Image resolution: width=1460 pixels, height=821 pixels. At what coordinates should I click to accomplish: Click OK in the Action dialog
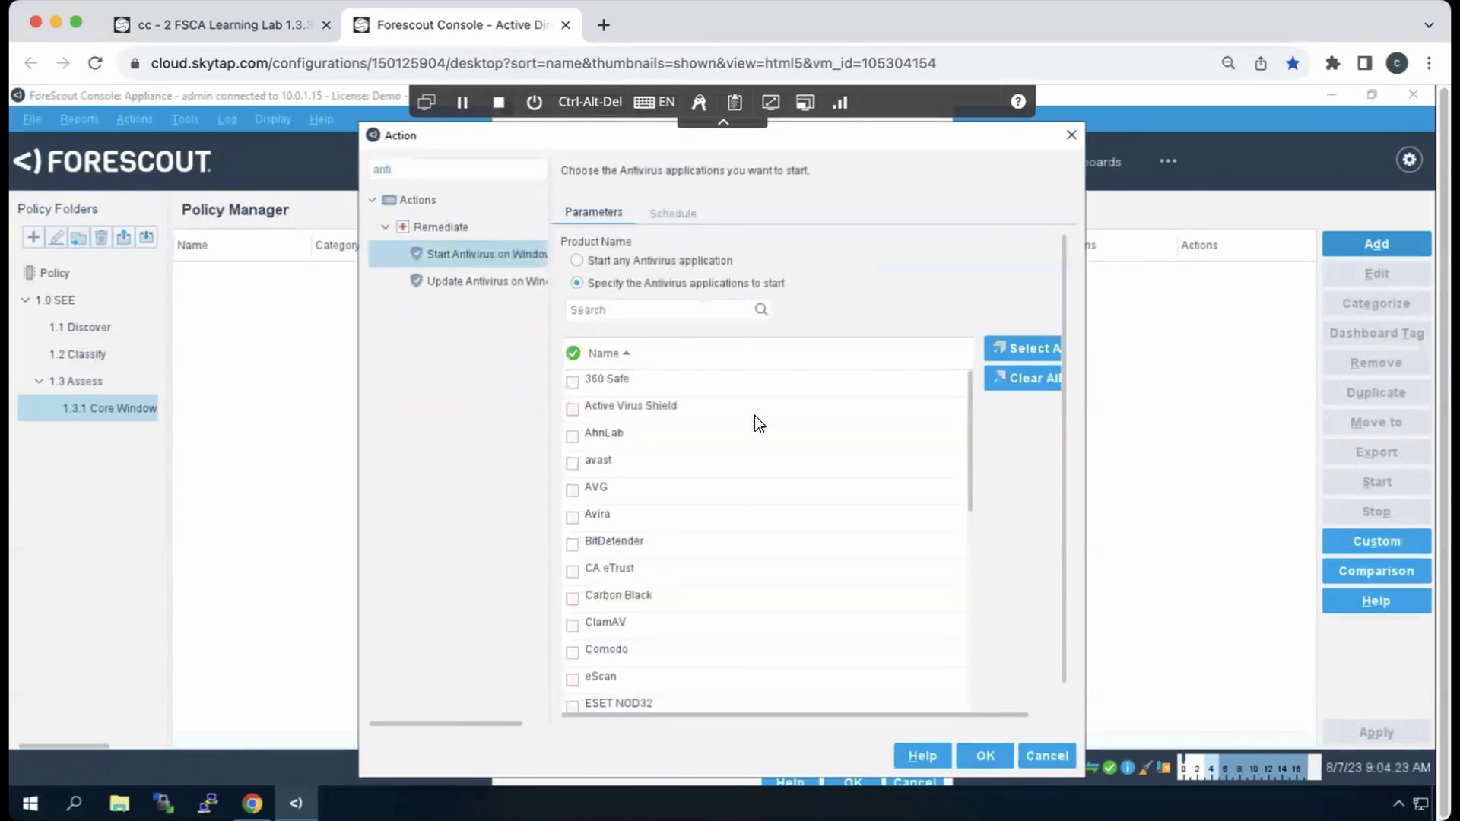click(x=985, y=756)
